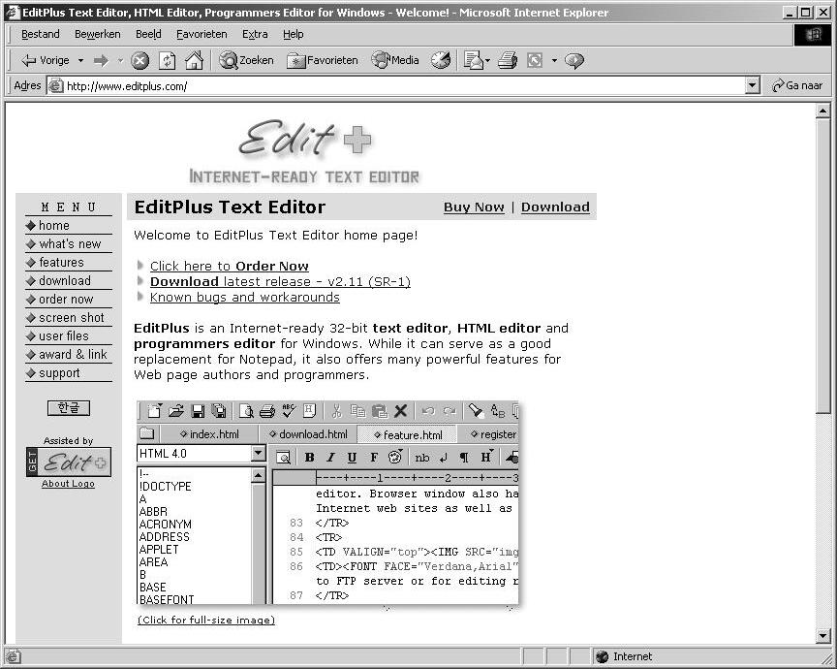Open screen shot in site menu
This screenshot has width=837, height=669.
tap(72, 318)
